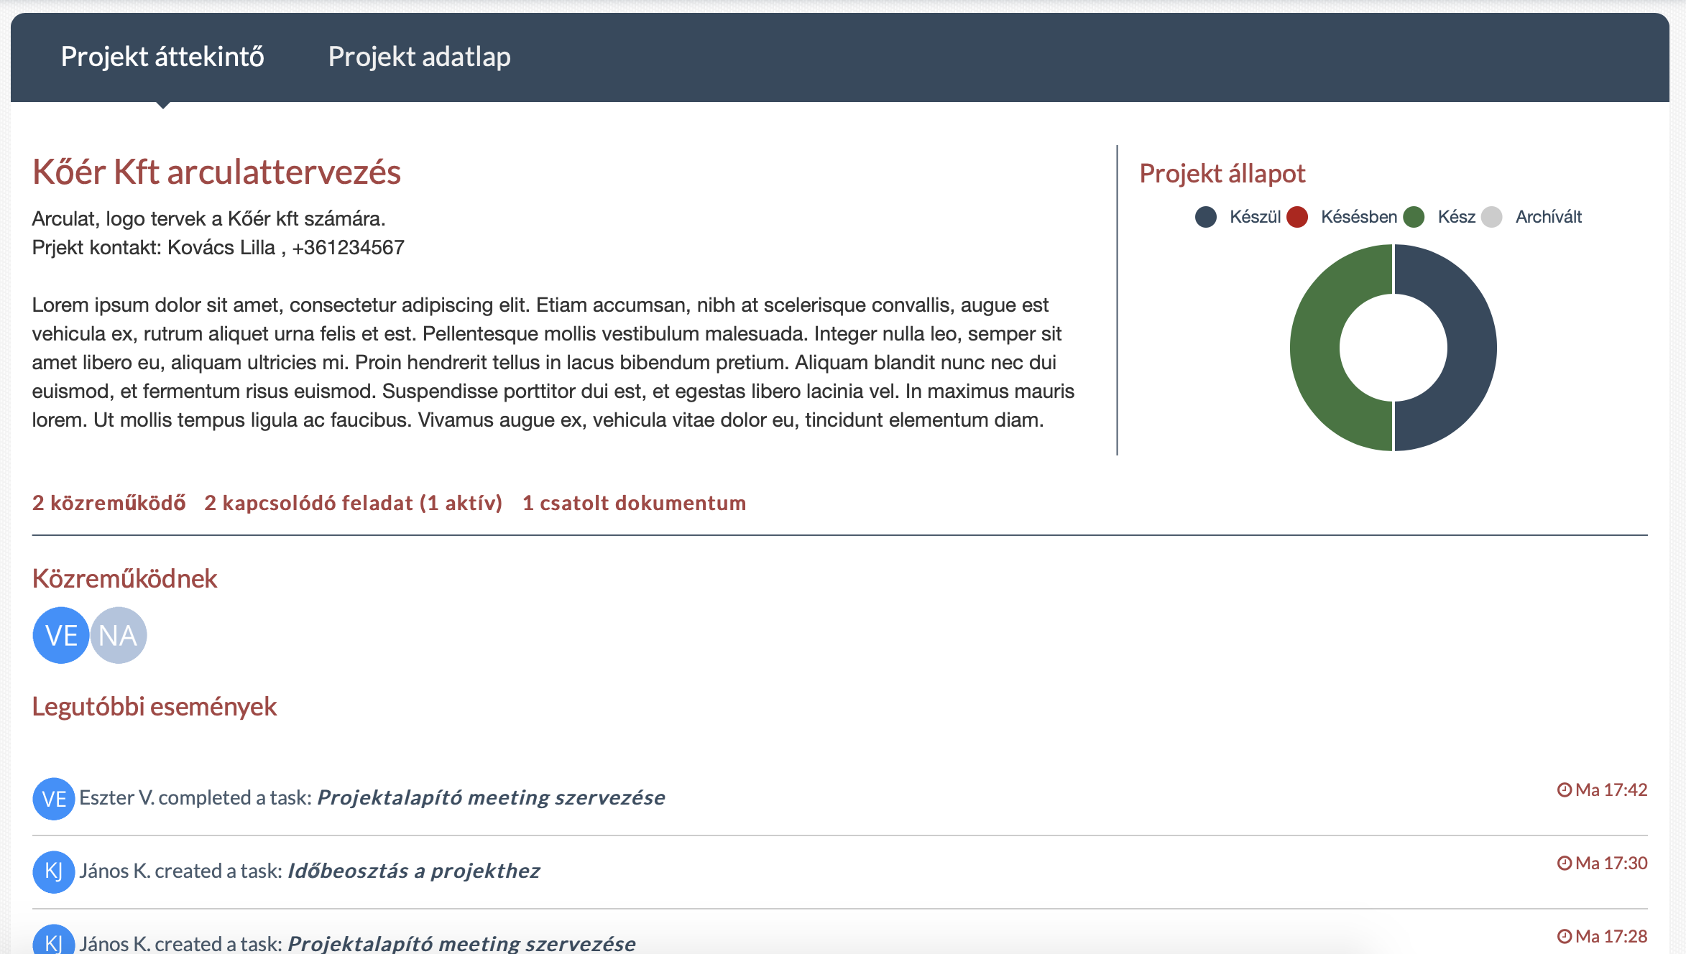The width and height of the screenshot is (1686, 954).
Task: Open the Projekt adatlap tab
Action: click(x=419, y=57)
